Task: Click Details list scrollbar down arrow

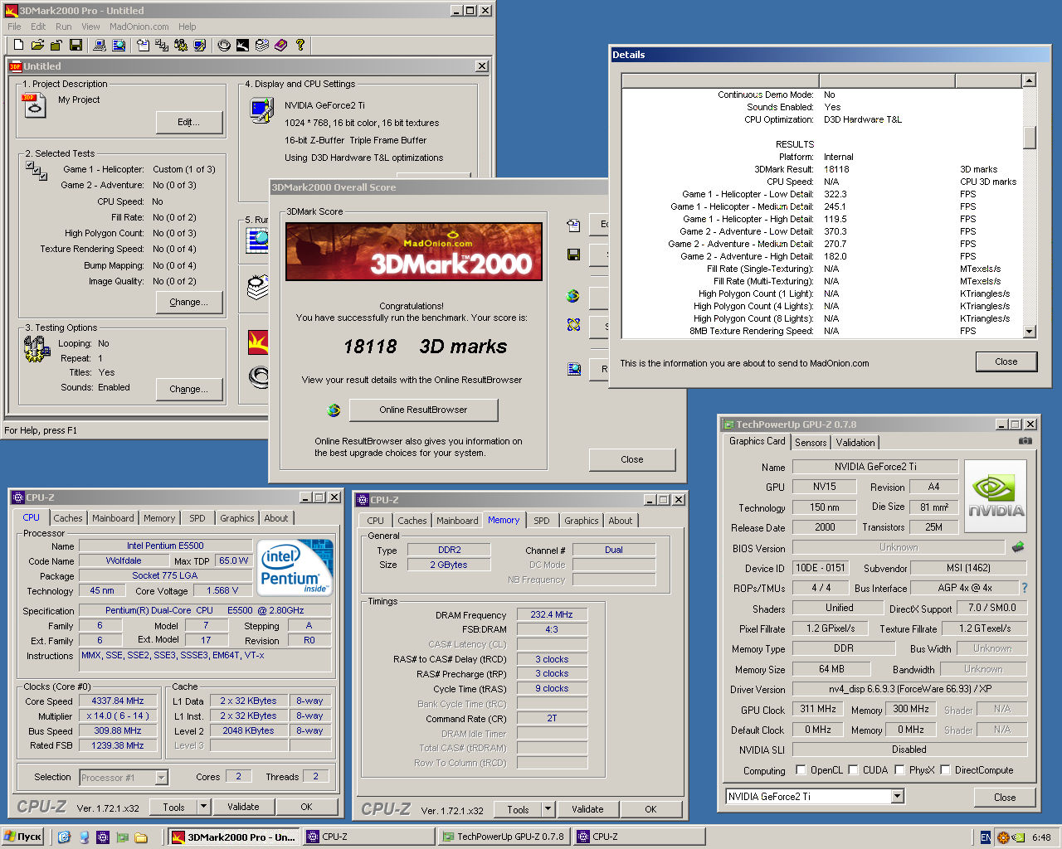Action: (1029, 332)
